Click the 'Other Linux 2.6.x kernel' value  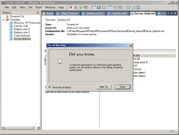pos(78,28)
